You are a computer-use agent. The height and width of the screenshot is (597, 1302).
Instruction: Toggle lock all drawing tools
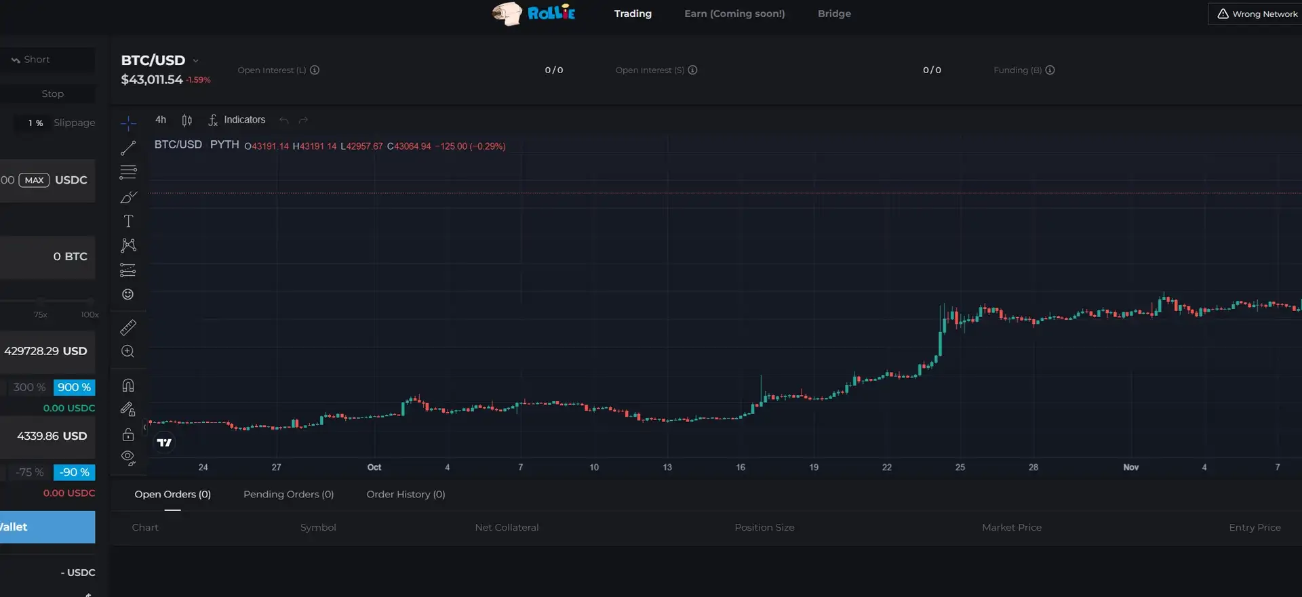128,434
